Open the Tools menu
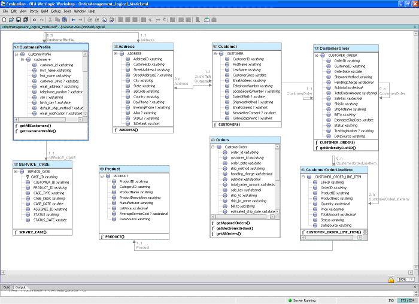 click(x=67, y=11)
